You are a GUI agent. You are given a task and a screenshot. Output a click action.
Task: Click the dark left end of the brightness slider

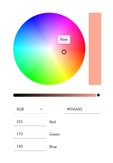tap(15, 95)
